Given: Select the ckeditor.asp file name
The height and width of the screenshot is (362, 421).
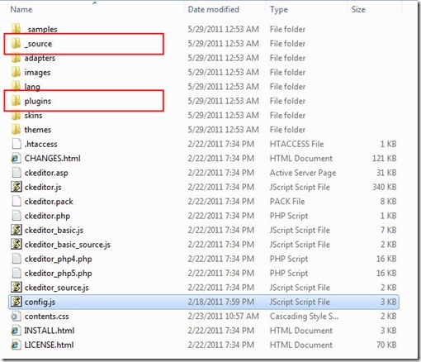Looking at the screenshot, I should point(46,173).
